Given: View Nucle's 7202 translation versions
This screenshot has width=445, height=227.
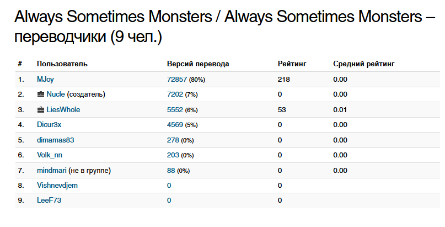Looking at the screenshot, I should point(175,94).
